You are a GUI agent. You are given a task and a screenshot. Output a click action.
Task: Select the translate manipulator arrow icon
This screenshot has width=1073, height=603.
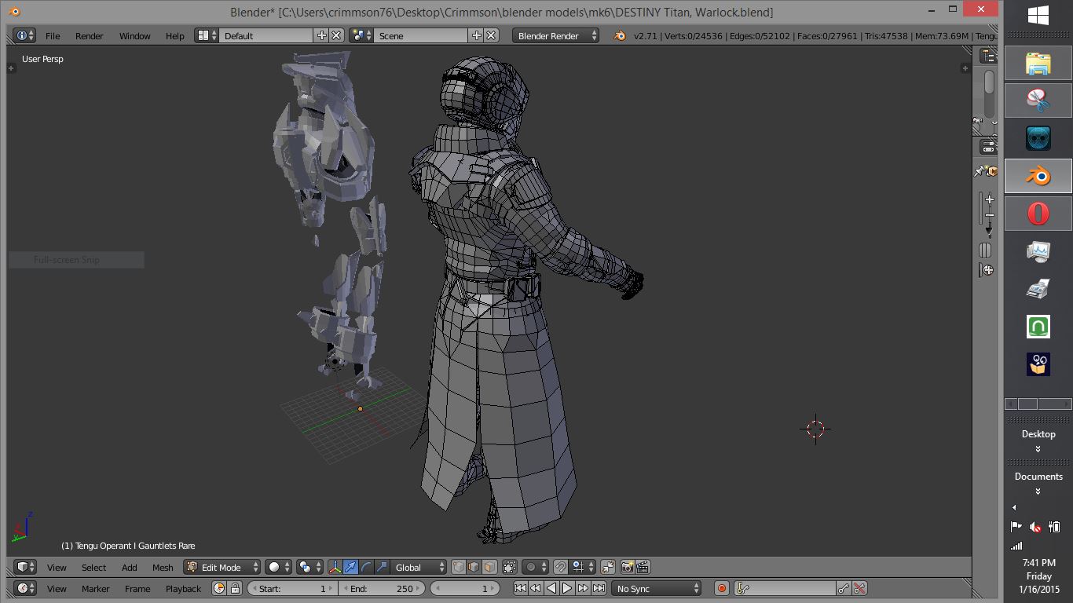(x=350, y=567)
